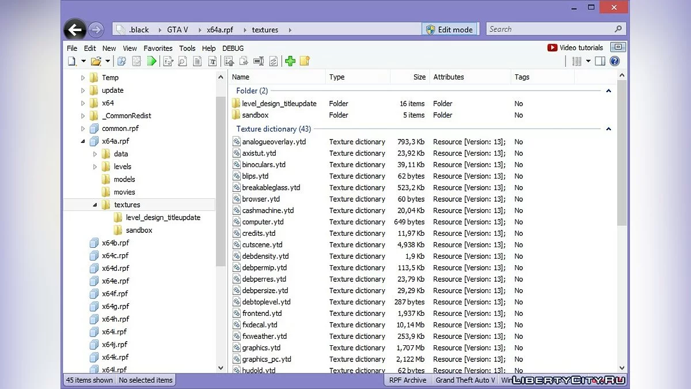This screenshot has height=389, width=691.
Task: Click the green plus add icon
Action: click(290, 61)
